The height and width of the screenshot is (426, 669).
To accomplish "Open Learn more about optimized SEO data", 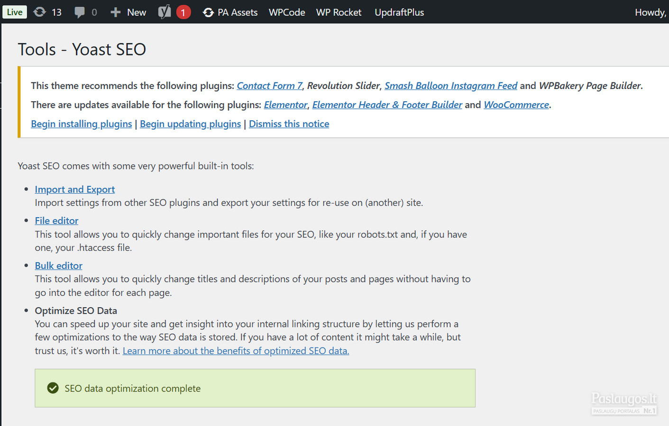I will pos(236,351).
